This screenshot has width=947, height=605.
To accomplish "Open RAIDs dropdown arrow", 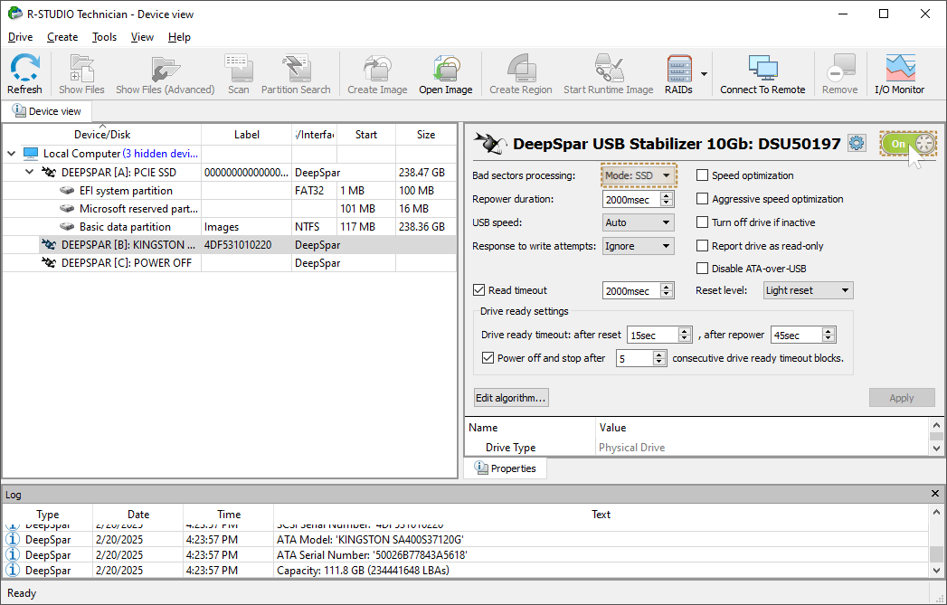I will pos(704,73).
